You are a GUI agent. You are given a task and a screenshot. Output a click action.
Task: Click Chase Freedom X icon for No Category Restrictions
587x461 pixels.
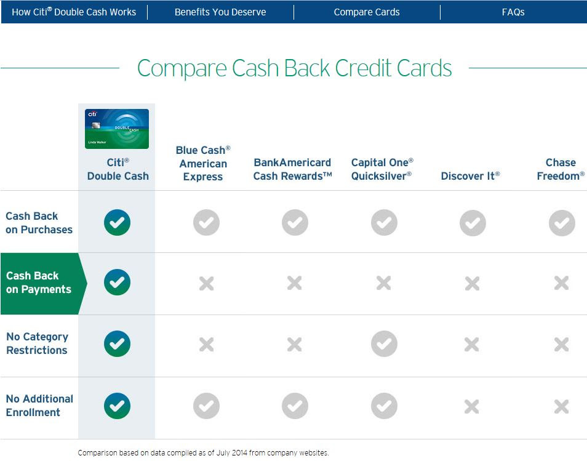click(x=562, y=345)
